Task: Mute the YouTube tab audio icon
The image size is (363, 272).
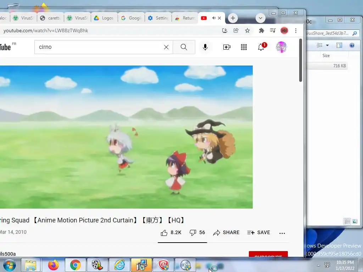Action: 214,18
